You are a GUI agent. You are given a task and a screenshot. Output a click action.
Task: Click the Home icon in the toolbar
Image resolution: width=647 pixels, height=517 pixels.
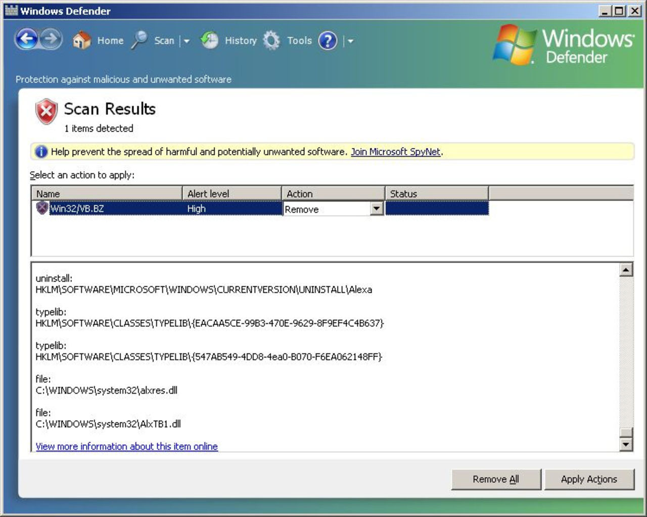tap(80, 40)
